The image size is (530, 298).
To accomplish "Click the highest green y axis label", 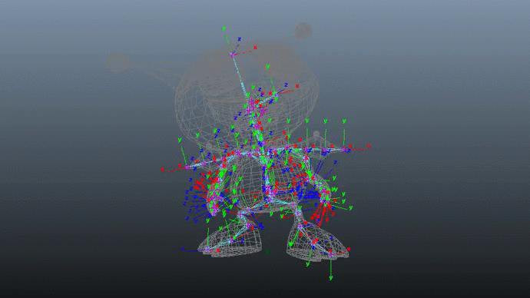I will pyautogui.click(x=224, y=28).
